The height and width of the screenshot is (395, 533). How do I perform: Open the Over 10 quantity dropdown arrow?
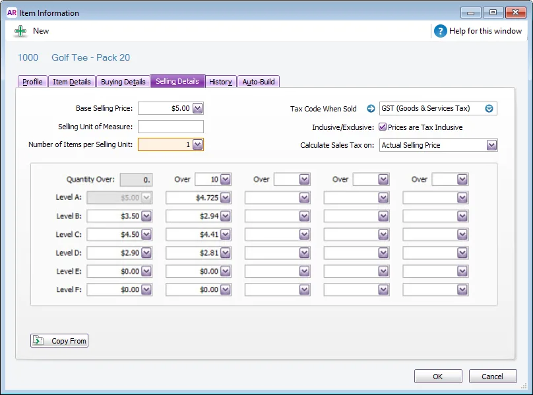(x=225, y=179)
